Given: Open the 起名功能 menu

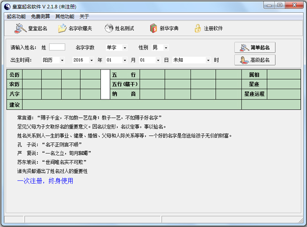Looking at the screenshot, I should pos(16,16).
